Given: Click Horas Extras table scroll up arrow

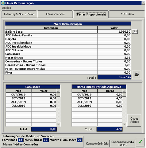Looking at the screenshot, I should (124, 91).
